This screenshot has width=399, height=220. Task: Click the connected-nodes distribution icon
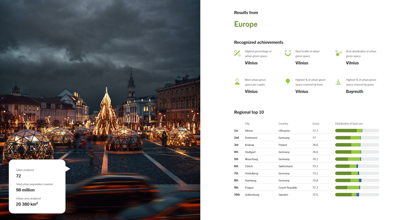[338, 53]
